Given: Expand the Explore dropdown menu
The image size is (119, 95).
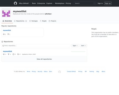Looking at the screenshot, I should [50, 3].
